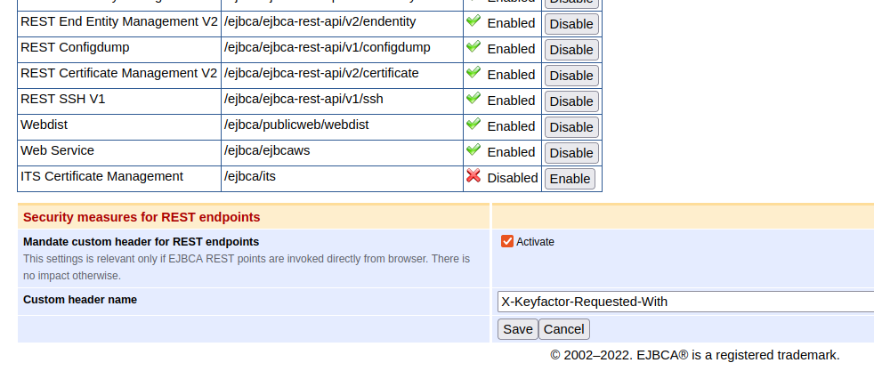Screen dimensions: 874x379
Task: Click the /ejbca/ejbcaws URL path cell
Action: point(267,150)
